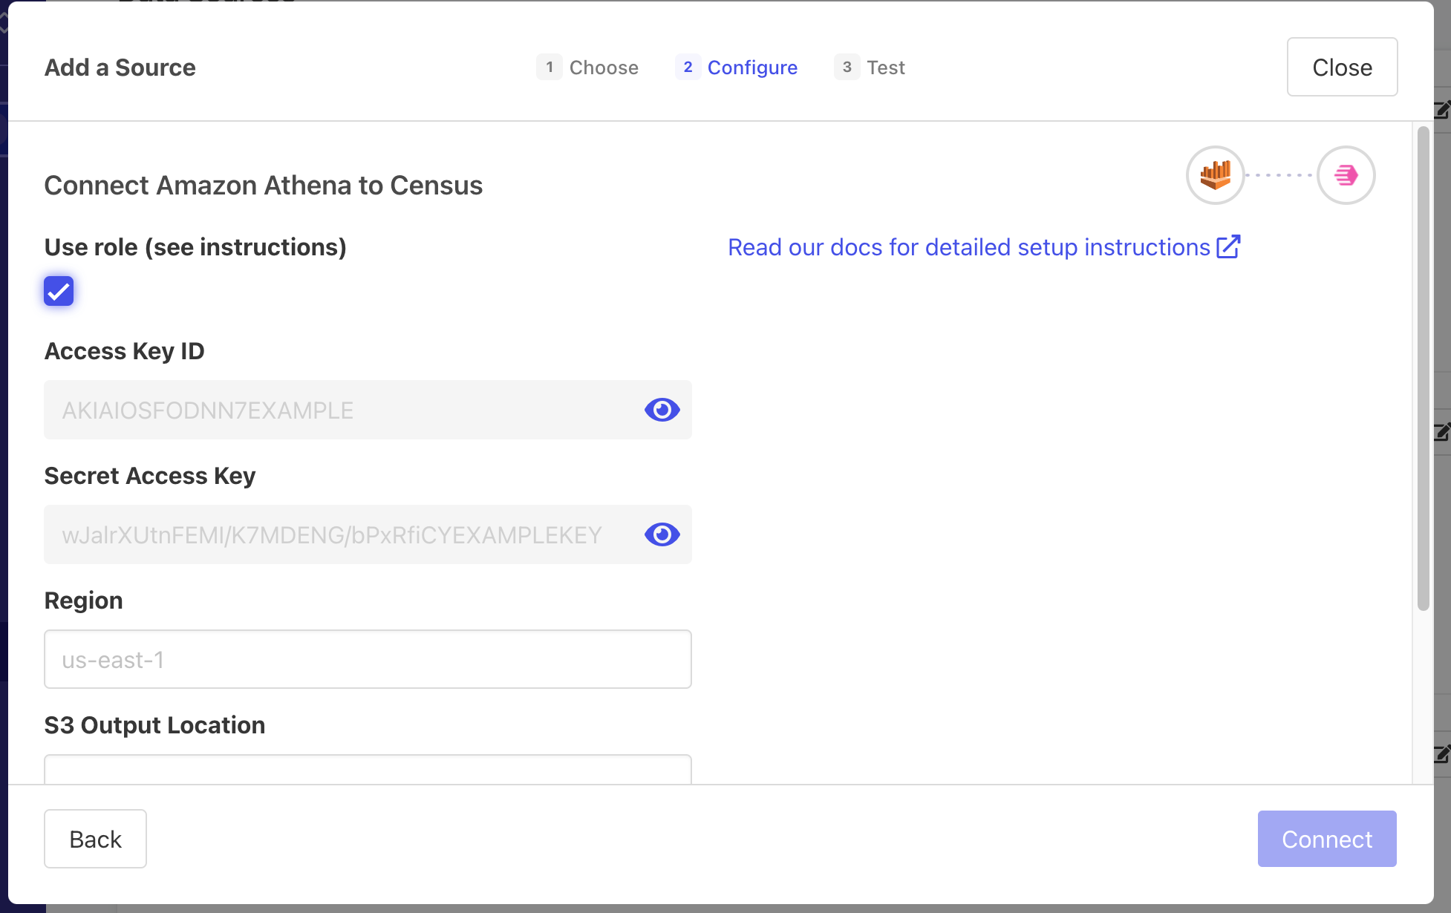Click bottommost pencil edit icon behind dialog
Image resolution: width=1451 pixels, height=913 pixels.
coord(1441,754)
